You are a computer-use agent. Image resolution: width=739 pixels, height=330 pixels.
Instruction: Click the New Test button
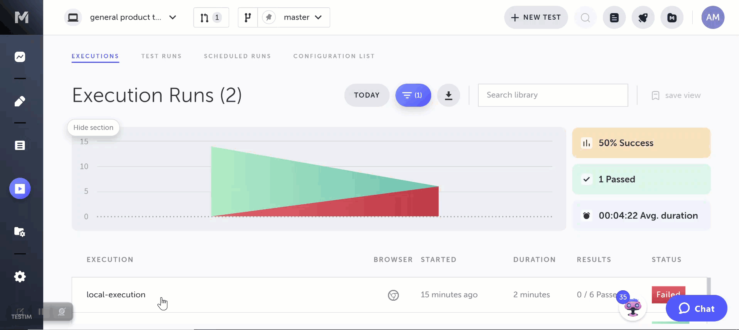click(536, 17)
